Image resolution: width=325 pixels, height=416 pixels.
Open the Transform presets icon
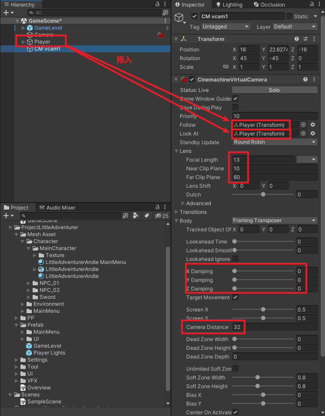[305, 39]
